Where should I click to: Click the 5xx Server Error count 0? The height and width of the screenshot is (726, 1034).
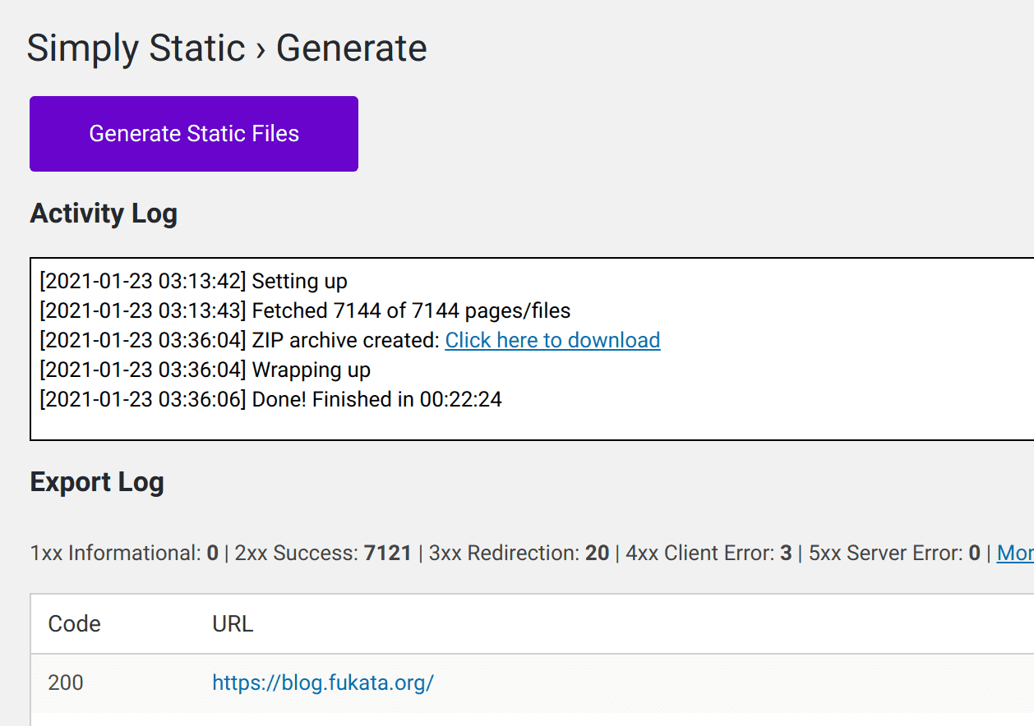pyautogui.click(x=974, y=554)
